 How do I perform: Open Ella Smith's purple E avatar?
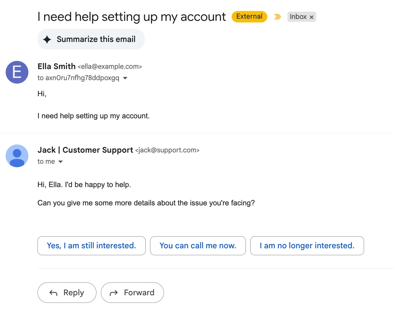click(17, 72)
